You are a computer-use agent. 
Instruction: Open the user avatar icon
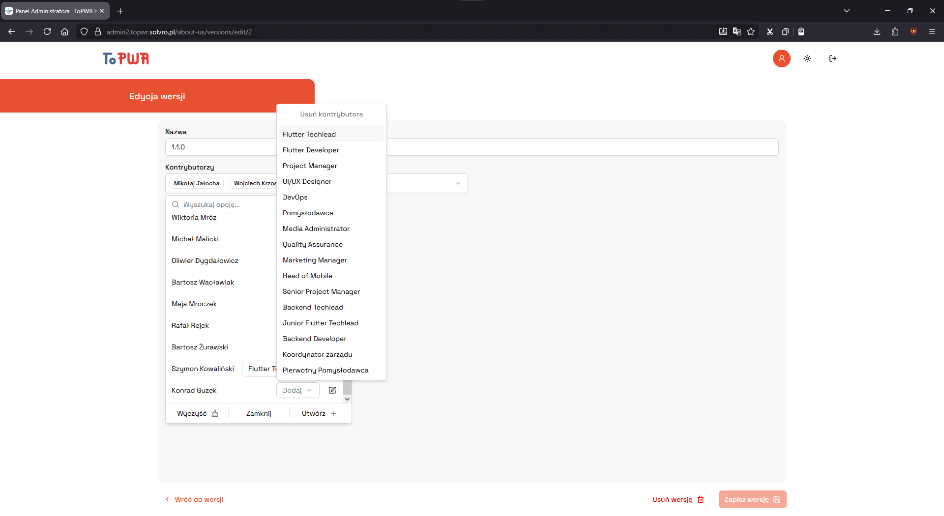(782, 58)
